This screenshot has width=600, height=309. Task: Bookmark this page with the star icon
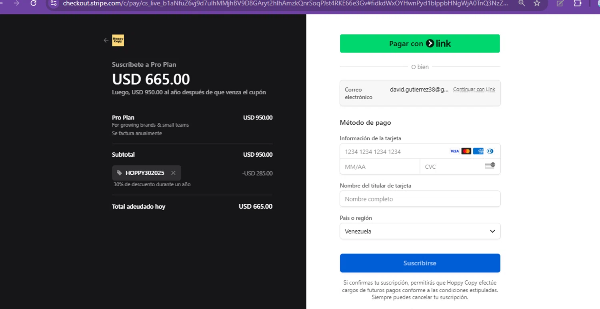coord(537,3)
